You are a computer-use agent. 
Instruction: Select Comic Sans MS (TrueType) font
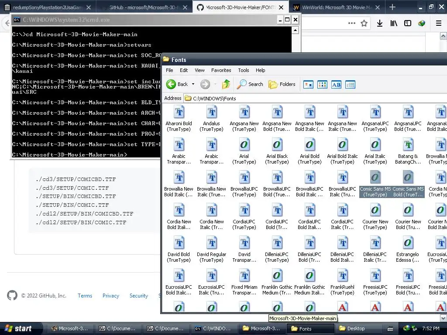375,184
